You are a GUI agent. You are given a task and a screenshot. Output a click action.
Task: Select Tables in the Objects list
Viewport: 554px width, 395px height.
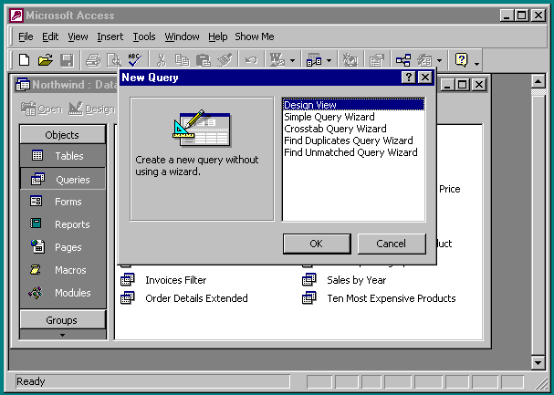tap(63, 156)
